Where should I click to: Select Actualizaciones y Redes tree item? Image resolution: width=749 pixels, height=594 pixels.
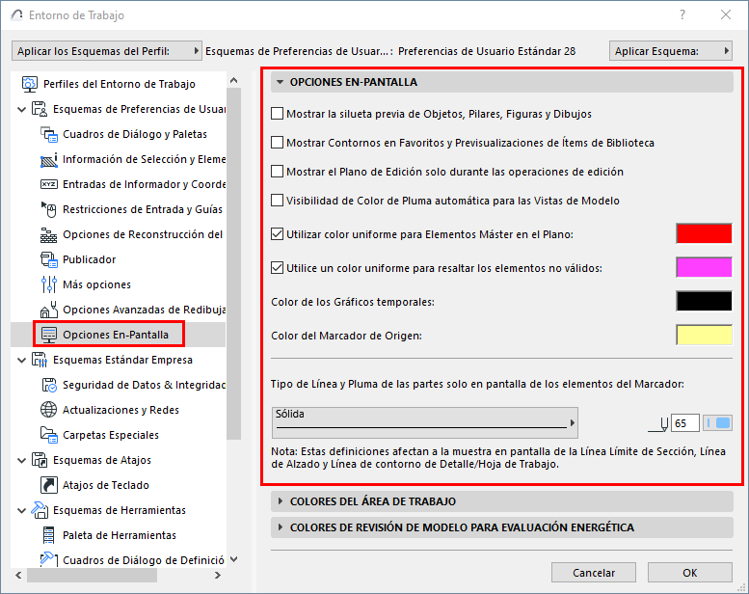click(120, 410)
